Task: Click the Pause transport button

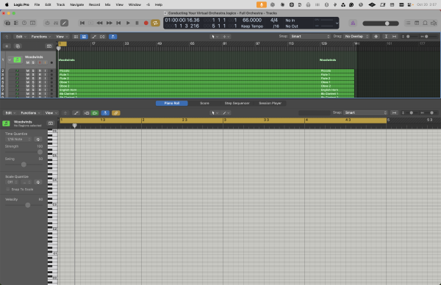Action: (x=137, y=23)
